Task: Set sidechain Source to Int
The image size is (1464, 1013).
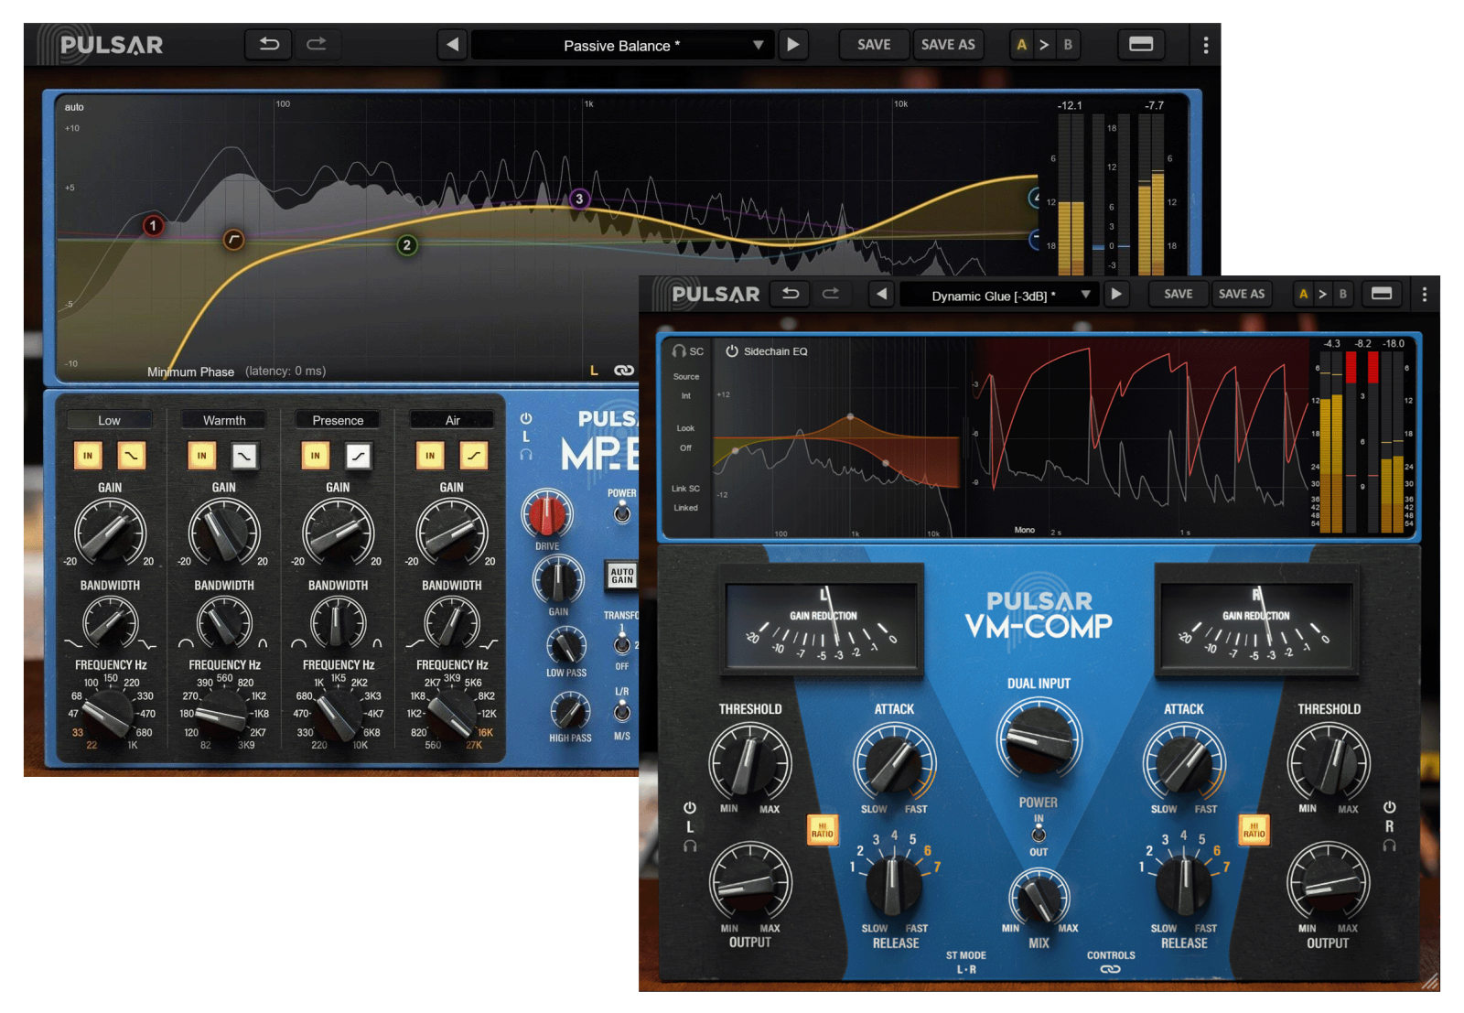Action: [x=684, y=394]
